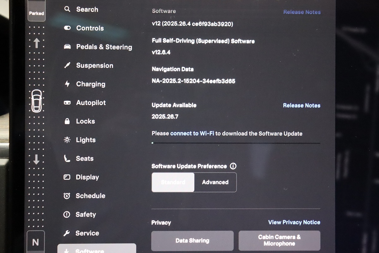Shift gear using the up arrow
The width and height of the screenshot is (379, 253).
[x=36, y=42]
